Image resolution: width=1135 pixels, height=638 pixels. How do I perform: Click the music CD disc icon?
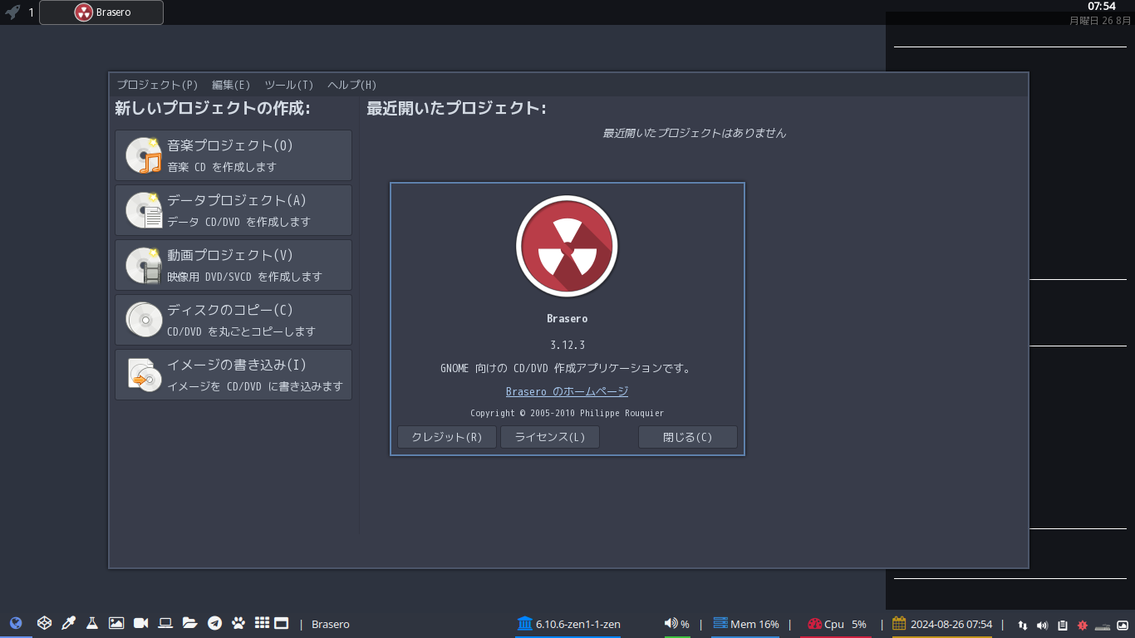click(x=143, y=155)
